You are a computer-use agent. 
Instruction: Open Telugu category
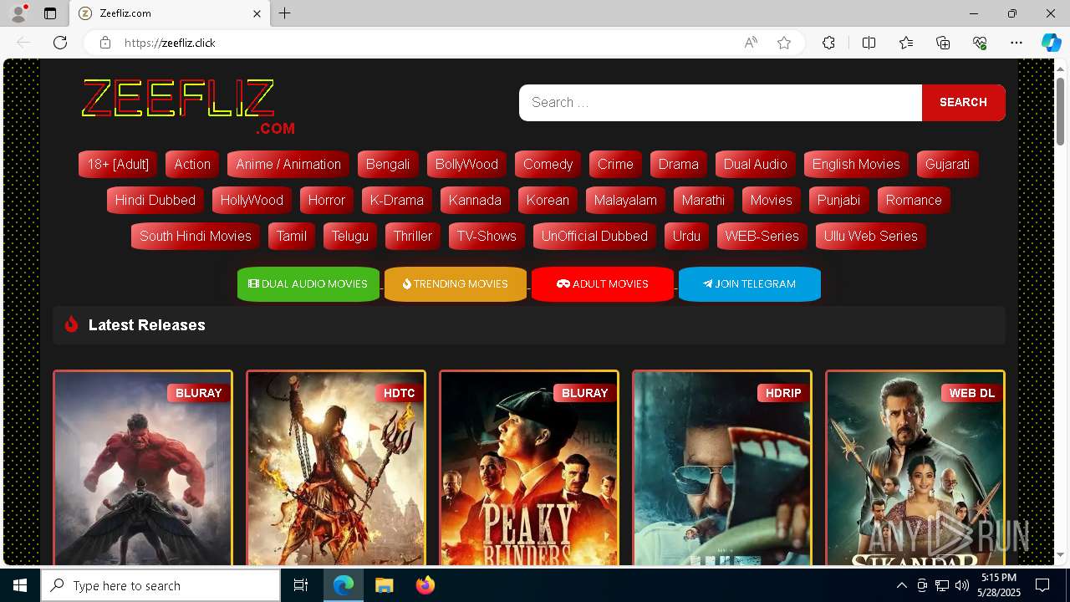[349, 236]
